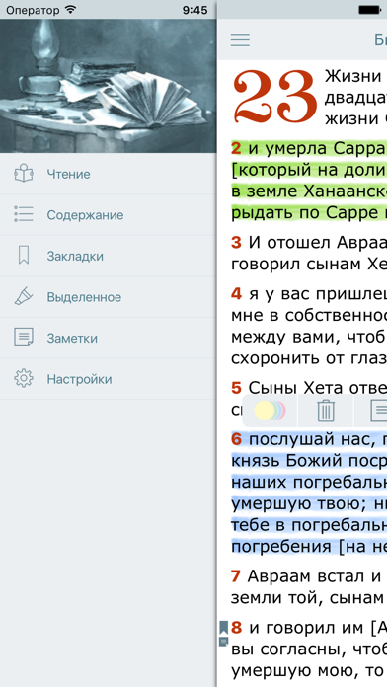Tap the lamp and books header image
Viewport: 387px width, 687px height.
pyautogui.click(x=108, y=86)
